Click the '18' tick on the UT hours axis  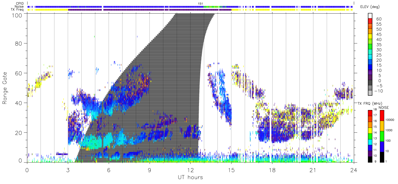pos(272,170)
